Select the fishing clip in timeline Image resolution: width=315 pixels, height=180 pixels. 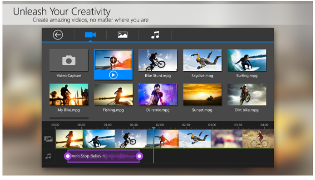[69, 139]
